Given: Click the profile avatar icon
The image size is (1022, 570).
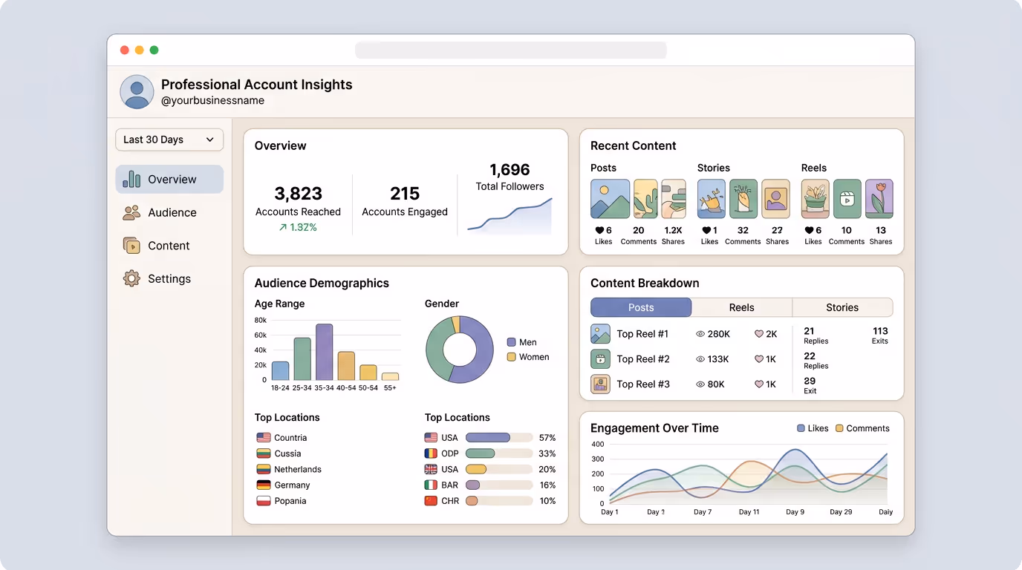Looking at the screenshot, I should 137,92.
